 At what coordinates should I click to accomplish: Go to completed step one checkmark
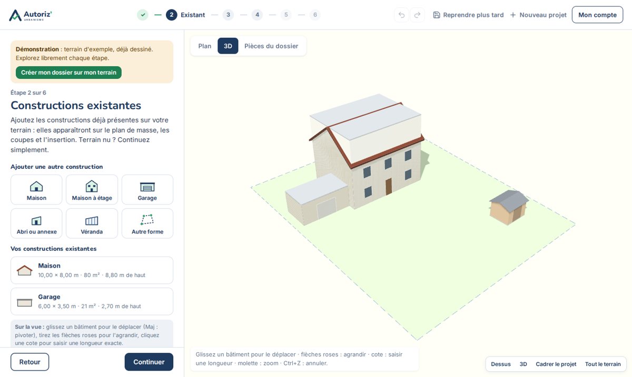pos(143,15)
